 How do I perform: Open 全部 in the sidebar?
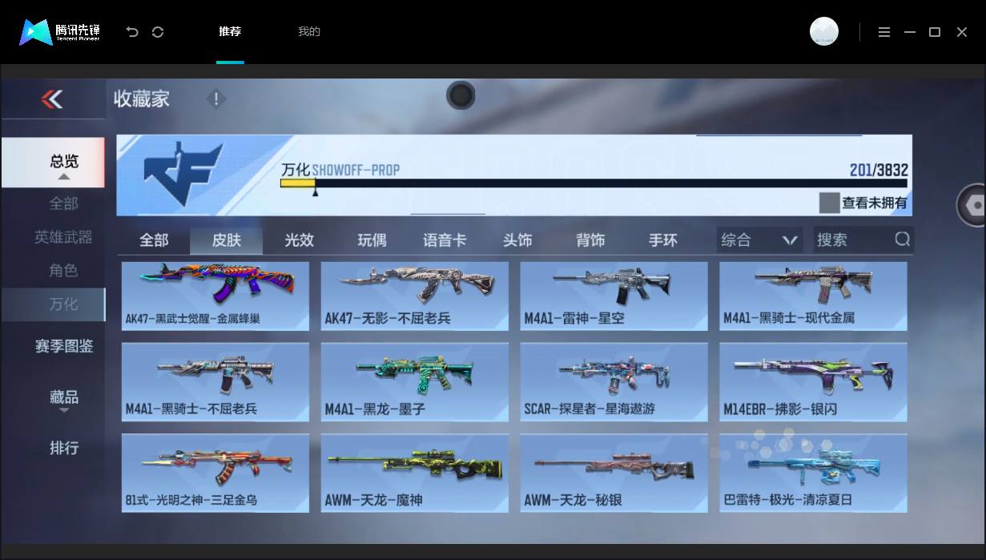64,203
